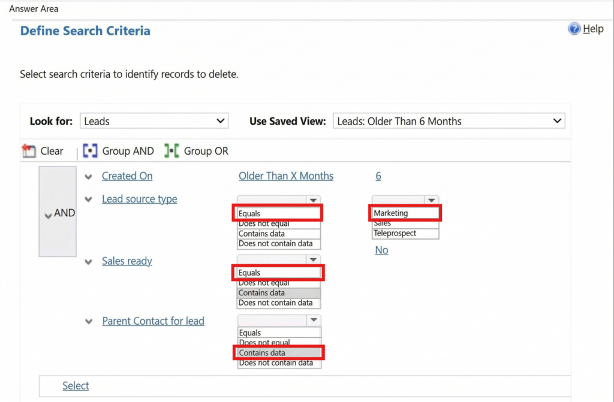Click the blue Help question mark icon
Image resolution: width=614 pixels, height=402 pixels.
coord(574,29)
